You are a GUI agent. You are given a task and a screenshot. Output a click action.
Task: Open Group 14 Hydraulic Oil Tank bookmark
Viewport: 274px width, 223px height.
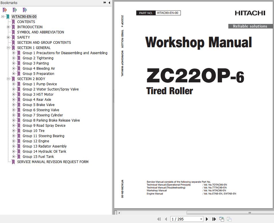click(45, 152)
